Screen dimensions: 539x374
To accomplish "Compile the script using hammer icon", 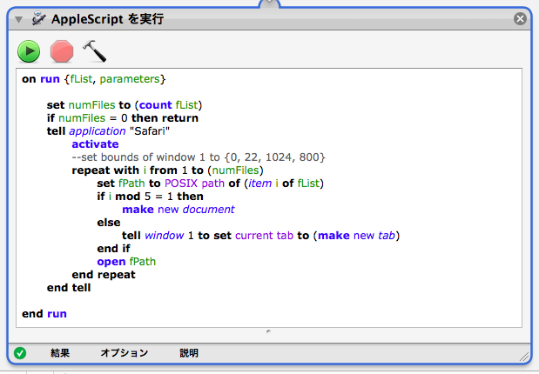I will [94, 50].
